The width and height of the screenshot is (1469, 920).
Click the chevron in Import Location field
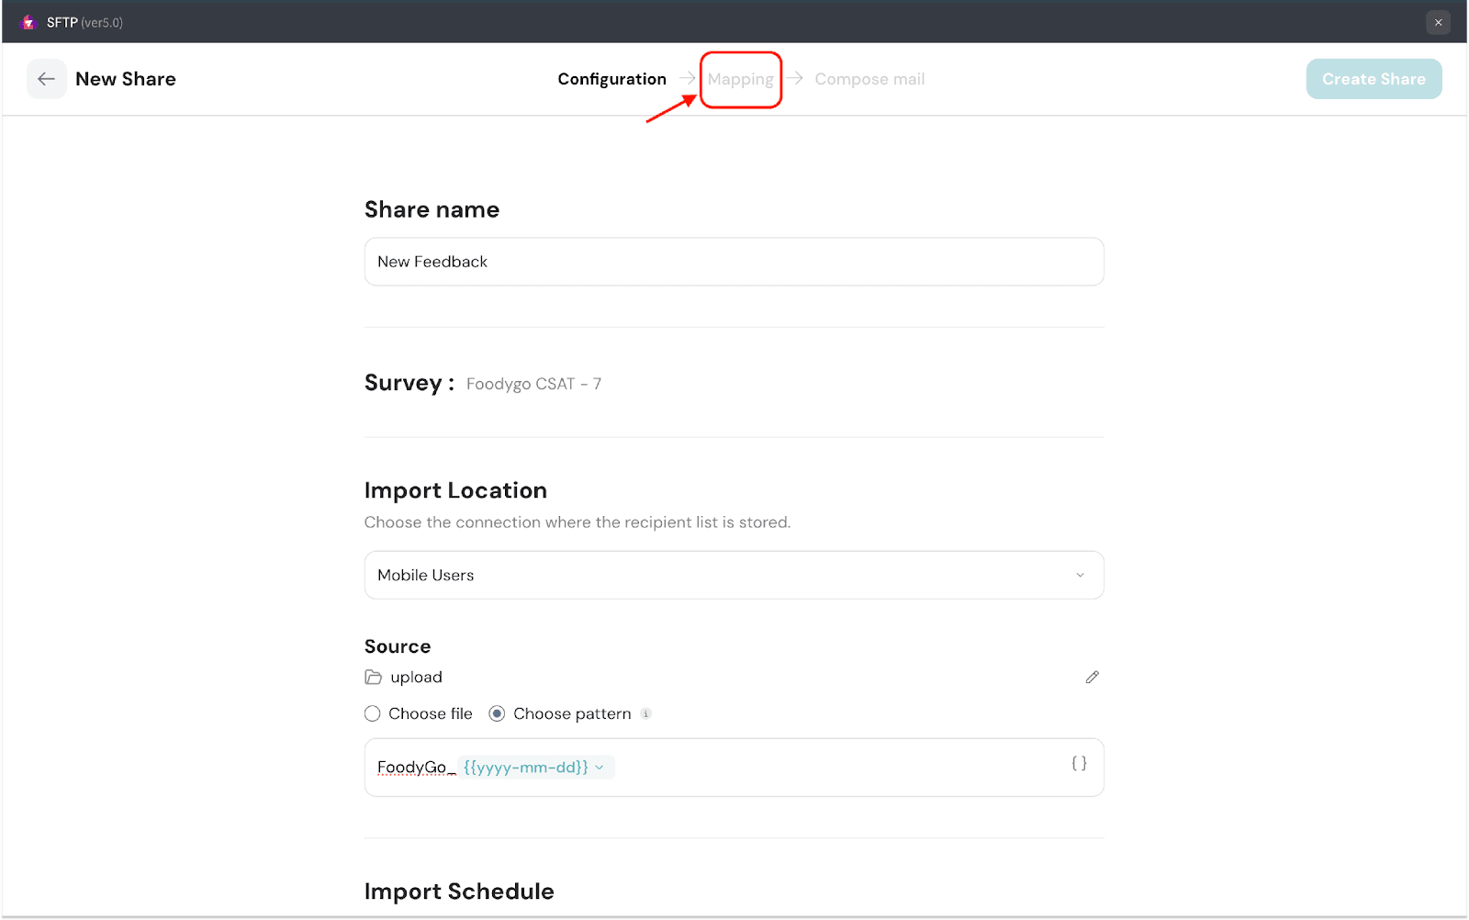[x=1080, y=576]
